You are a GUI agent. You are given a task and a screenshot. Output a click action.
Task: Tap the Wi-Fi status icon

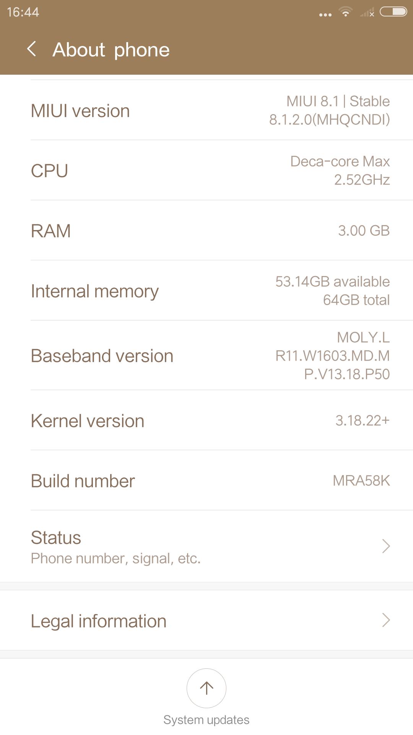pyautogui.click(x=346, y=12)
